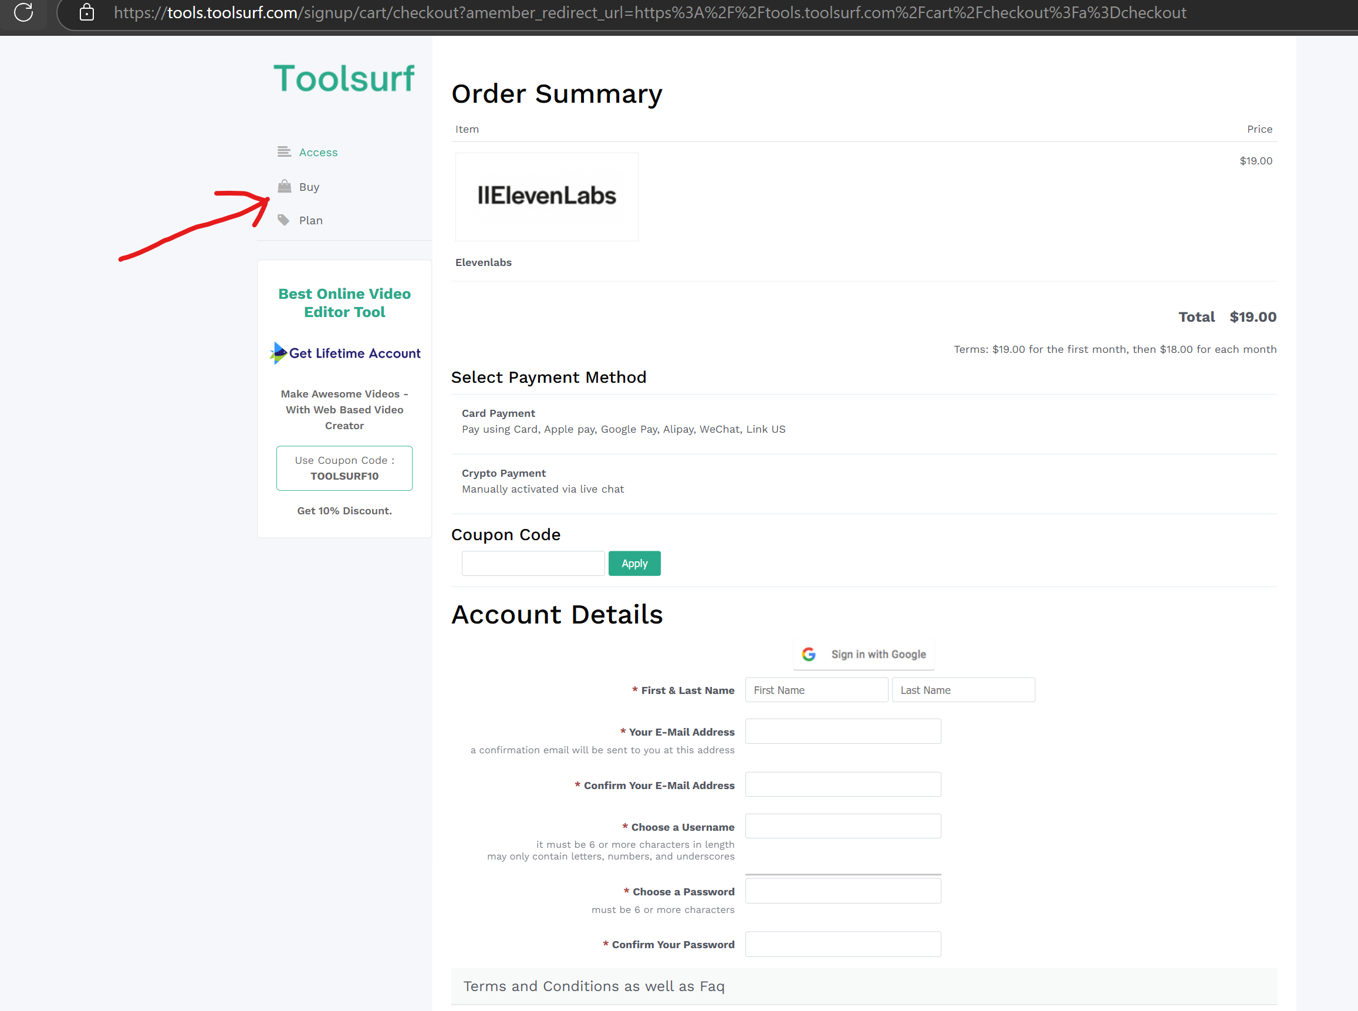
Task: Click the browser address bar URL
Action: point(650,12)
